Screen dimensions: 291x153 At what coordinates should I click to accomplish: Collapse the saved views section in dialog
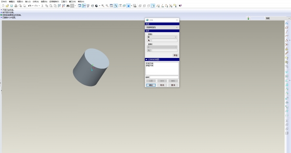point(146,60)
